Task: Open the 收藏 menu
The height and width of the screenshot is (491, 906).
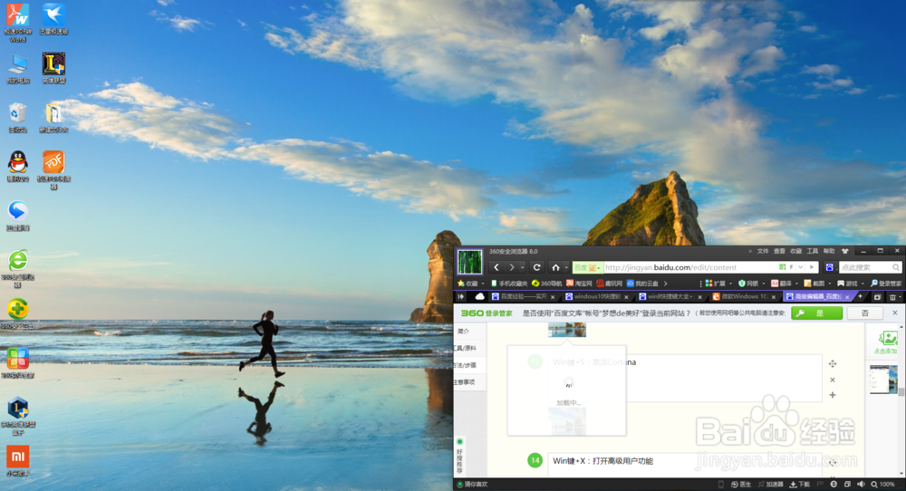Action: [796, 251]
